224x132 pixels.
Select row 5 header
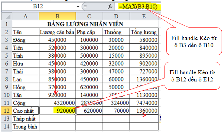point(7,56)
